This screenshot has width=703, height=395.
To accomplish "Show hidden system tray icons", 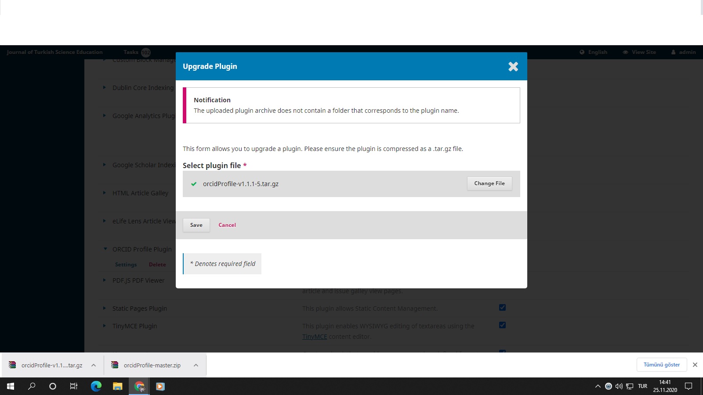I will (x=598, y=386).
